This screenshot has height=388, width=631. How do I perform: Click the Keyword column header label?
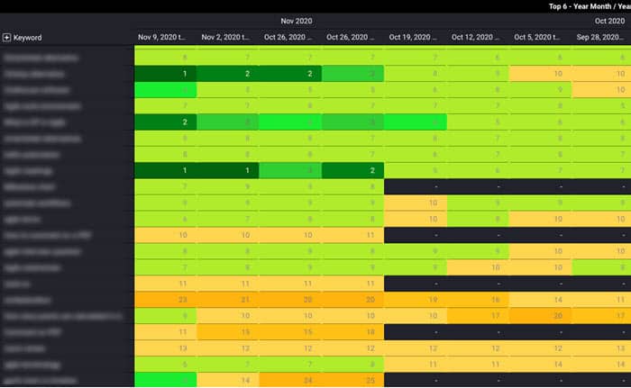point(28,38)
